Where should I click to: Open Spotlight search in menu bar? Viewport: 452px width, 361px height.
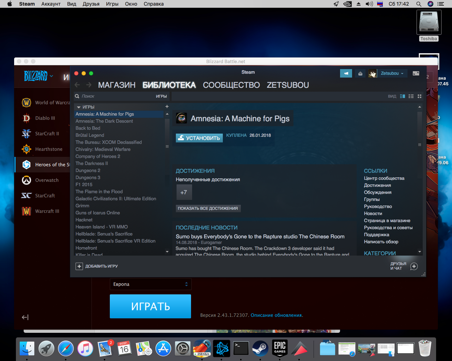coord(418,4)
